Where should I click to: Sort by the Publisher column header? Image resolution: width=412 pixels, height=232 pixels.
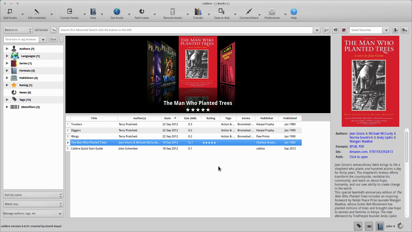(x=267, y=118)
